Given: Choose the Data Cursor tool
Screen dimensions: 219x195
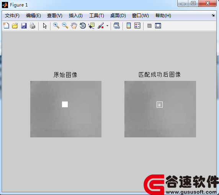Looking at the screenshot, I should [92, 26].
